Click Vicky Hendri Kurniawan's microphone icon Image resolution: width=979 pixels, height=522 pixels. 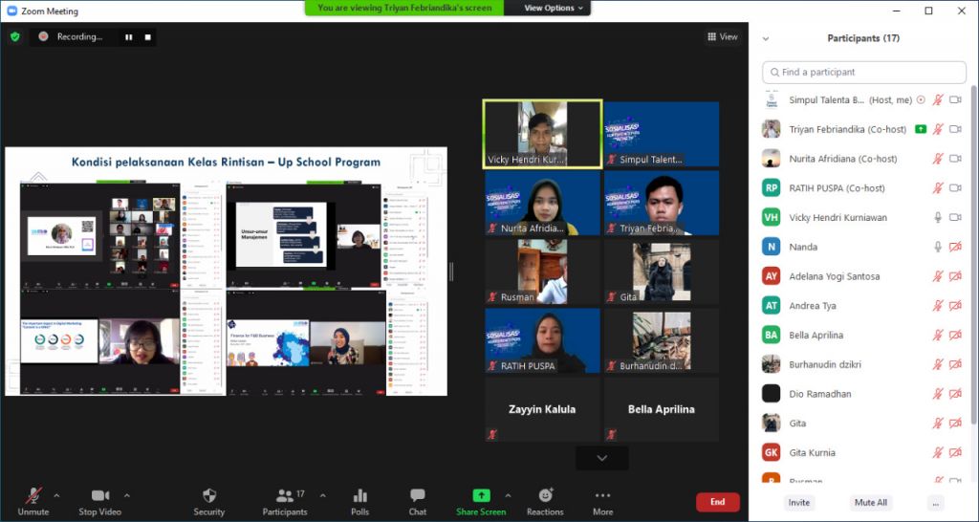(x=938, y=217)
